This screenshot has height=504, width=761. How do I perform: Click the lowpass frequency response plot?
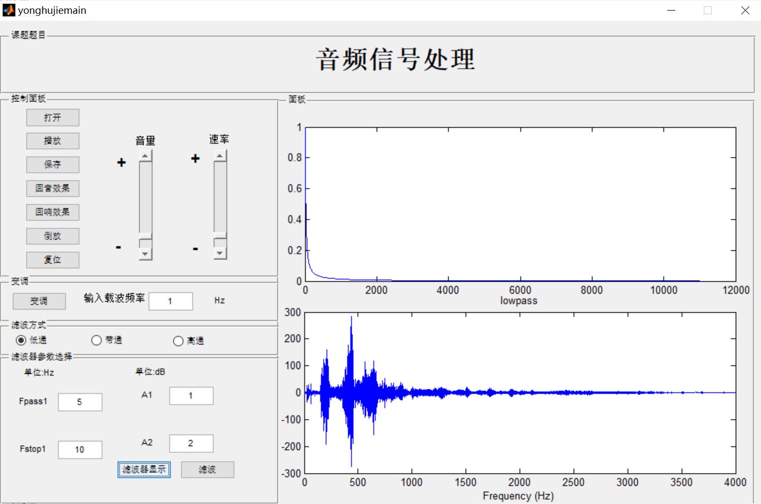520,204
